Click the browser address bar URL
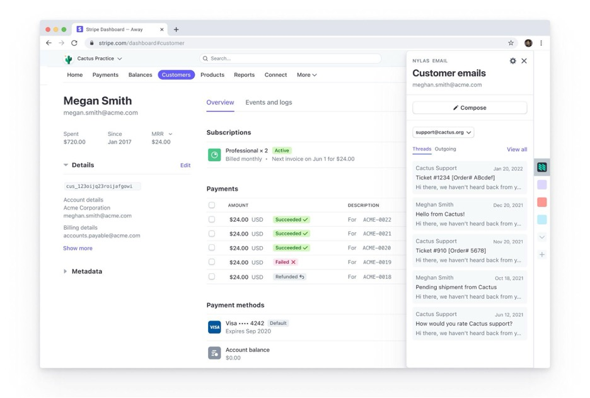Screen dimensions: 590x398 pyautogui.click(x=141, y=43)
